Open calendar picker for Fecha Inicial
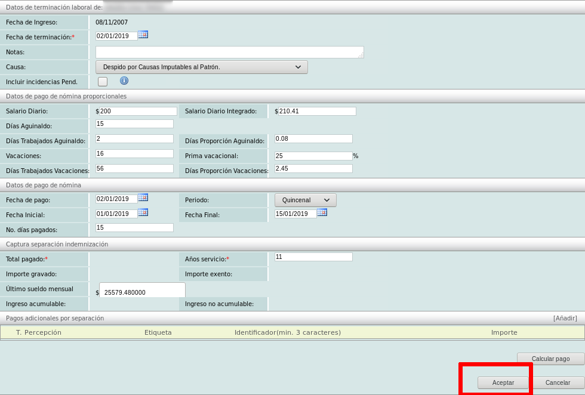This screenshot has height=395, width=585. (143, 212)
